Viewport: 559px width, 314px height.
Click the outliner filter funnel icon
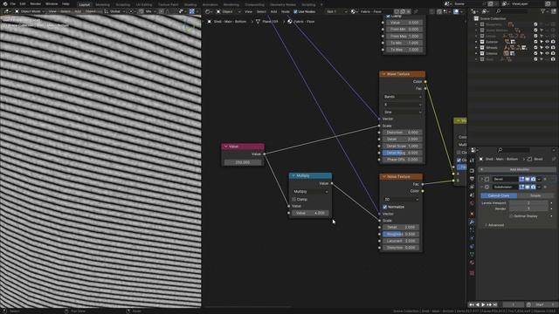(543, 11)
